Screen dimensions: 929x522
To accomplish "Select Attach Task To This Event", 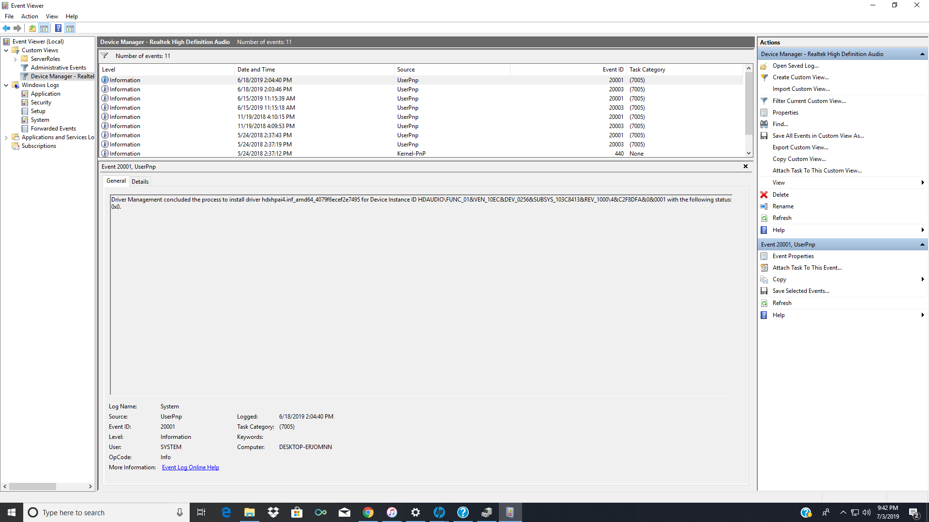I will (807, 267).
